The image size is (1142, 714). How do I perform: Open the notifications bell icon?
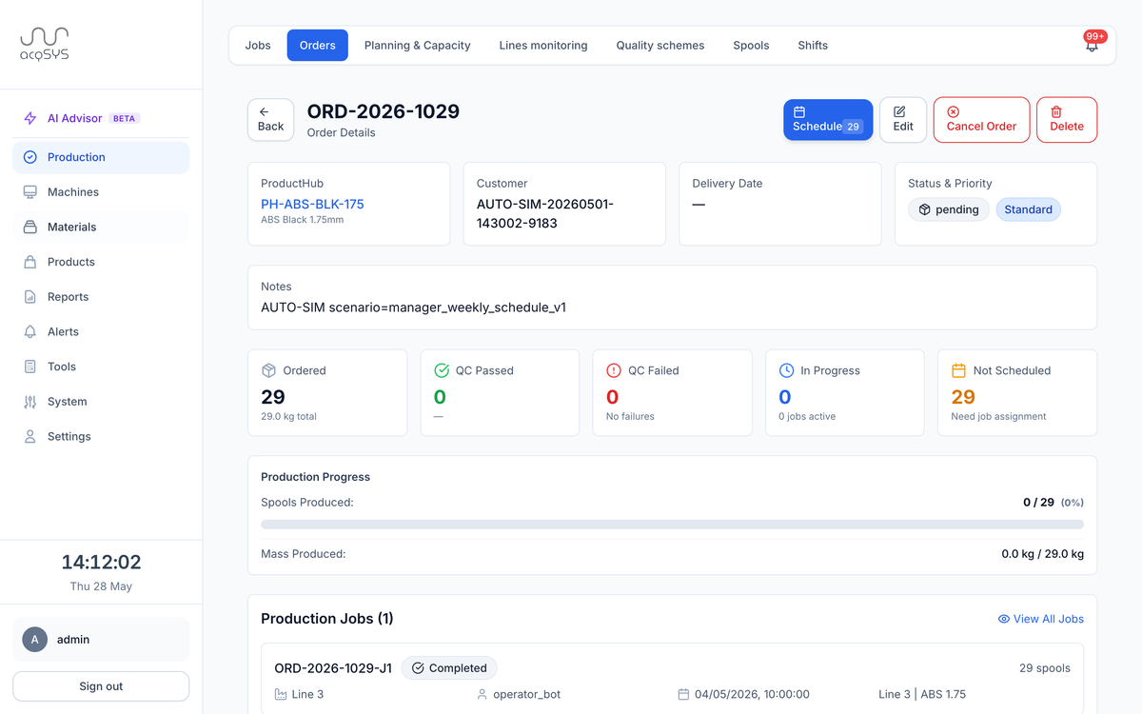tap(1092, 45)
